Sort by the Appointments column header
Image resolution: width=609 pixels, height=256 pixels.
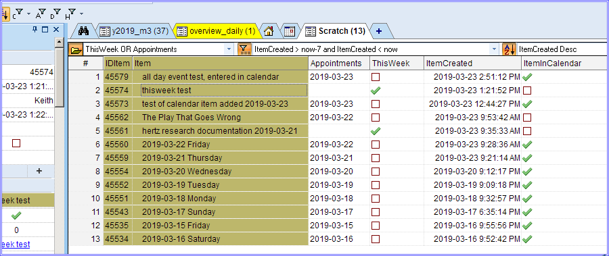pos(339,63)
